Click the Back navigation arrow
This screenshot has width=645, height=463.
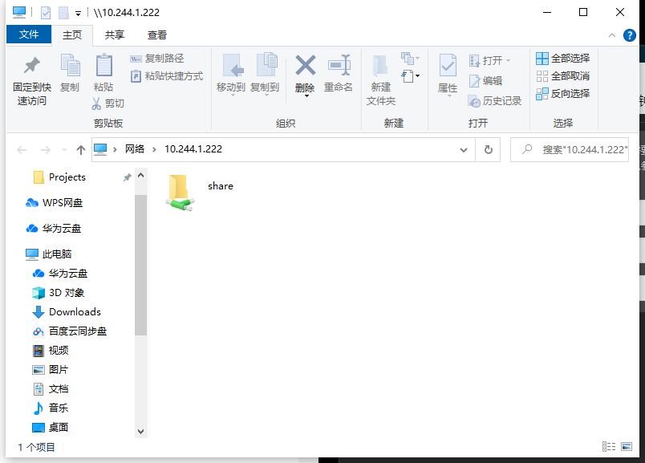(x=22, y=150)
